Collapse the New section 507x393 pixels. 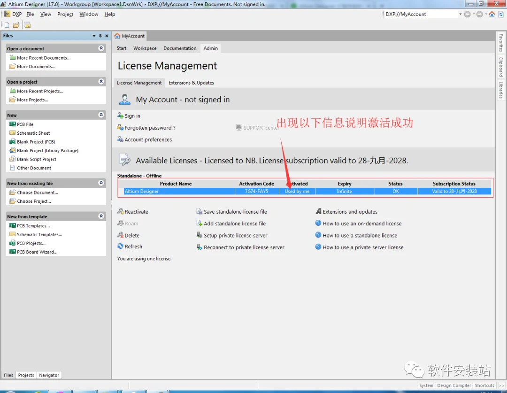pyautogui.click(x=101, y=115)
